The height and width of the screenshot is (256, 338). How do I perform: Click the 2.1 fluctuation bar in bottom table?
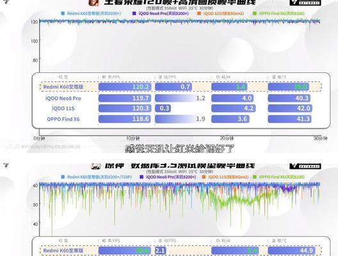160,250
